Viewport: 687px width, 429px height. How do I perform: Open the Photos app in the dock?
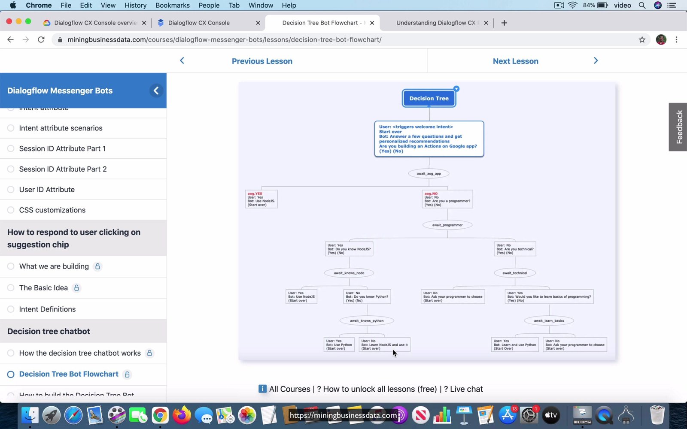(x=247, y=415)
